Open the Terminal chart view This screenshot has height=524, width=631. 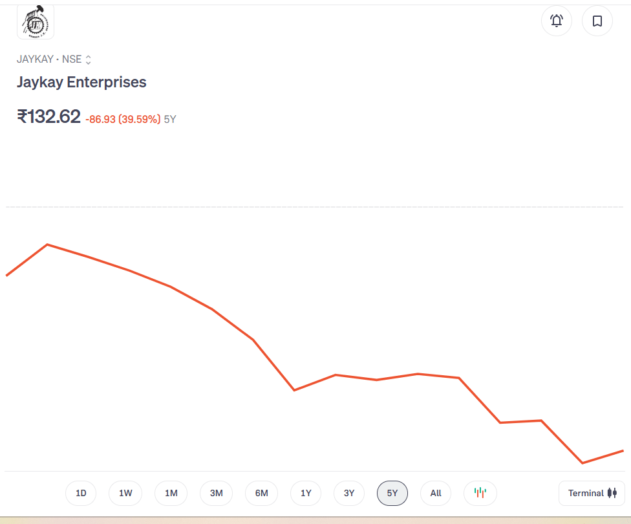coord(592,493)
